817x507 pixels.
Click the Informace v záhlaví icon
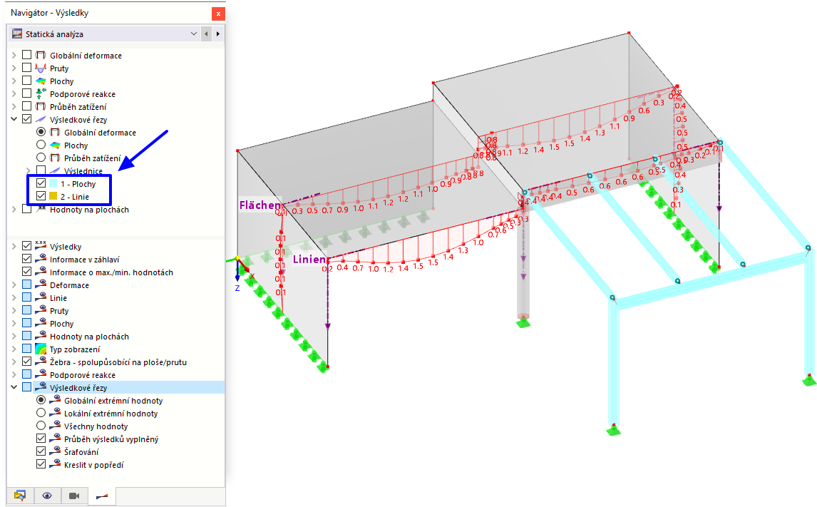pos(41,258)
